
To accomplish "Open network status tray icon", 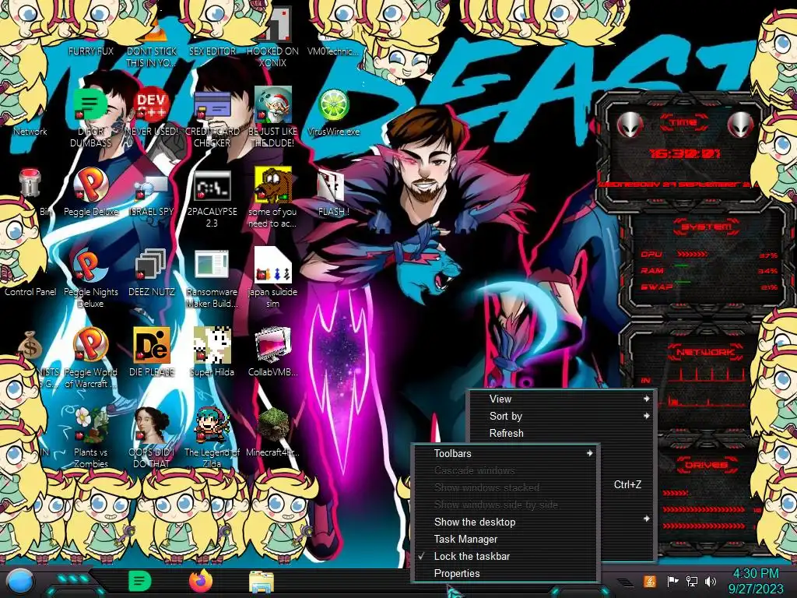I will pos(692,581).
